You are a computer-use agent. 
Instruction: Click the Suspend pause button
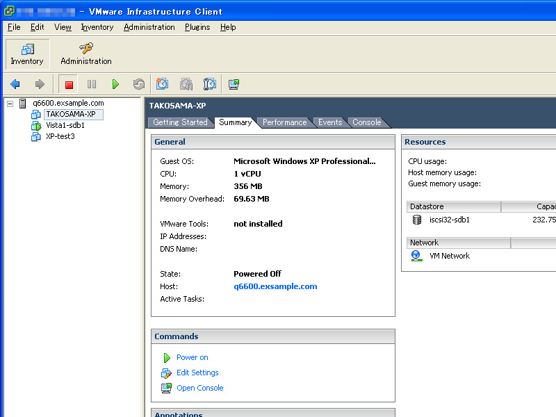click(92, 84)
